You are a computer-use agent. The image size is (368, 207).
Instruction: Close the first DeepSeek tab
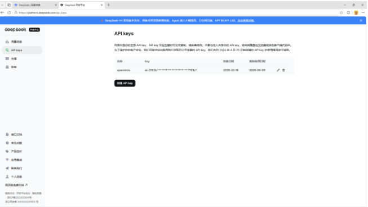[56, 5]
